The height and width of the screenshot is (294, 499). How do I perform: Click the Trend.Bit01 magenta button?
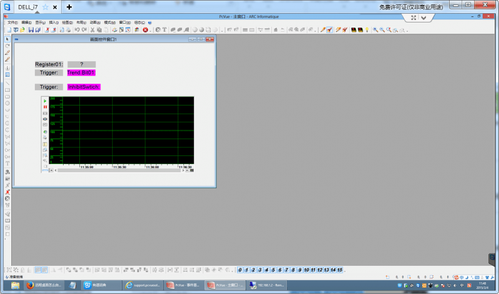coord(81,72)
